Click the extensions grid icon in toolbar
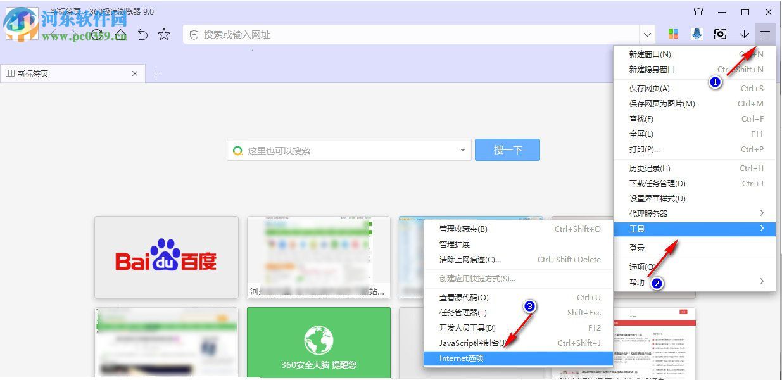The height and width of the screenshot is (380, 782). click(673, 34)
